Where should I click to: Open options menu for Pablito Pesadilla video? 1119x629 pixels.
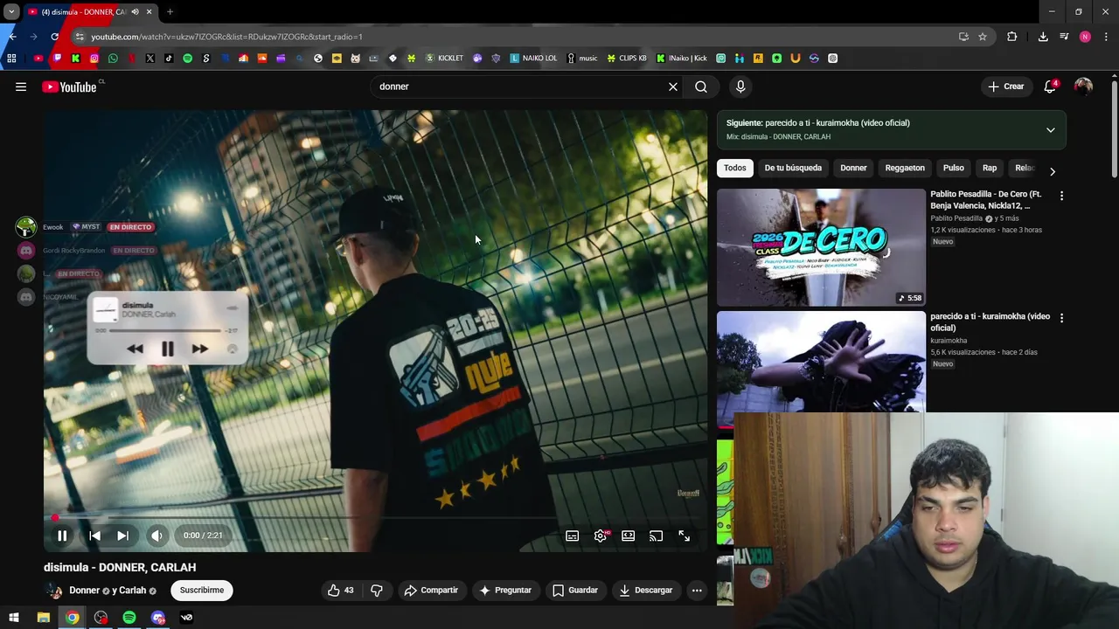1061,197
